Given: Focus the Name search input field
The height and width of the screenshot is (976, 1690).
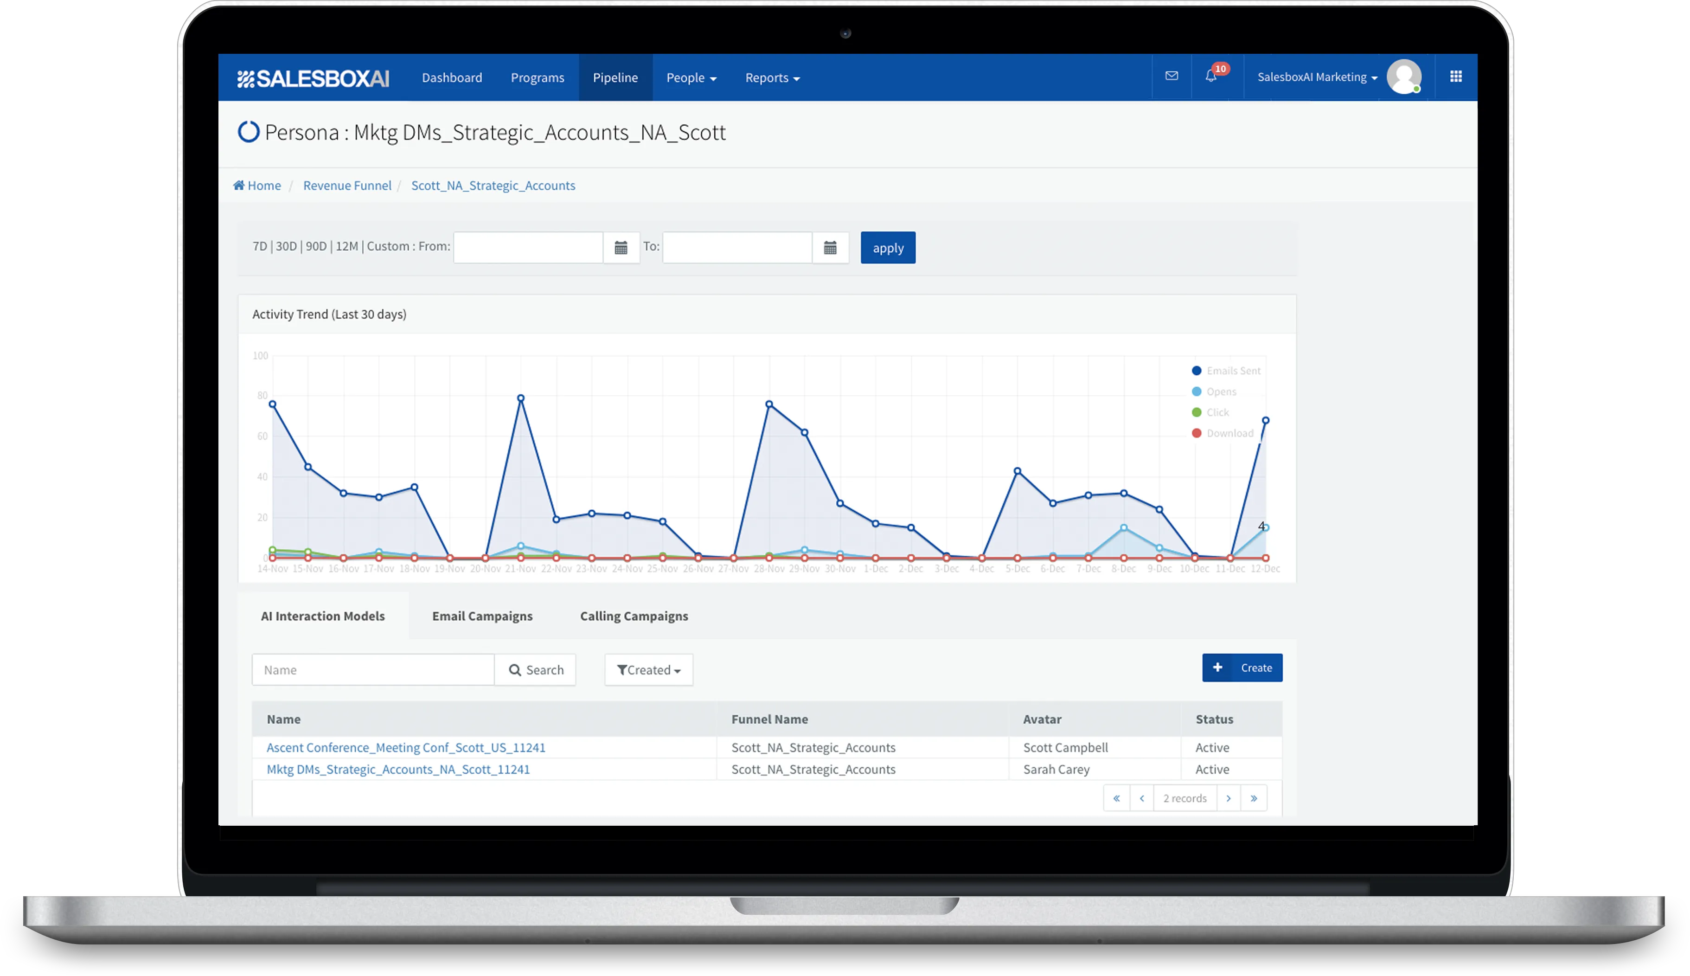Looking at the screenshot, I should (x=372, y=670).
